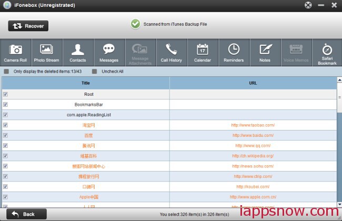Click the http://koubei.com/ URL cell

click(253, 186)
